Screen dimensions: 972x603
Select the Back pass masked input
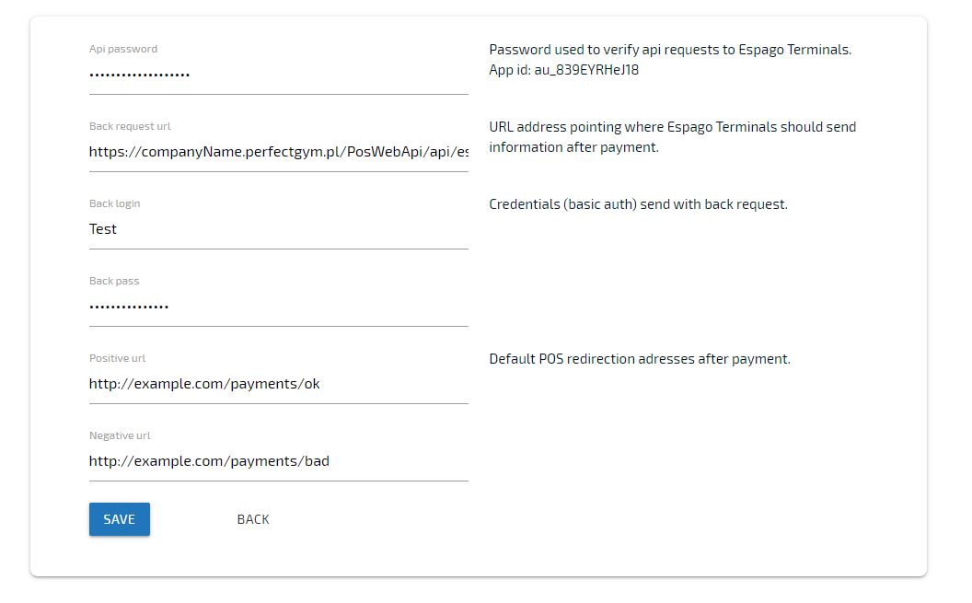pos(278,307)
